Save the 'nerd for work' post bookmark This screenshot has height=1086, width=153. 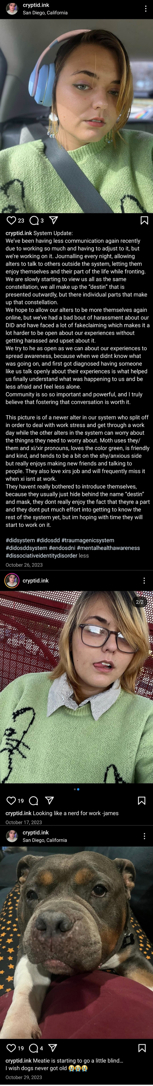(x=142, y=801)
